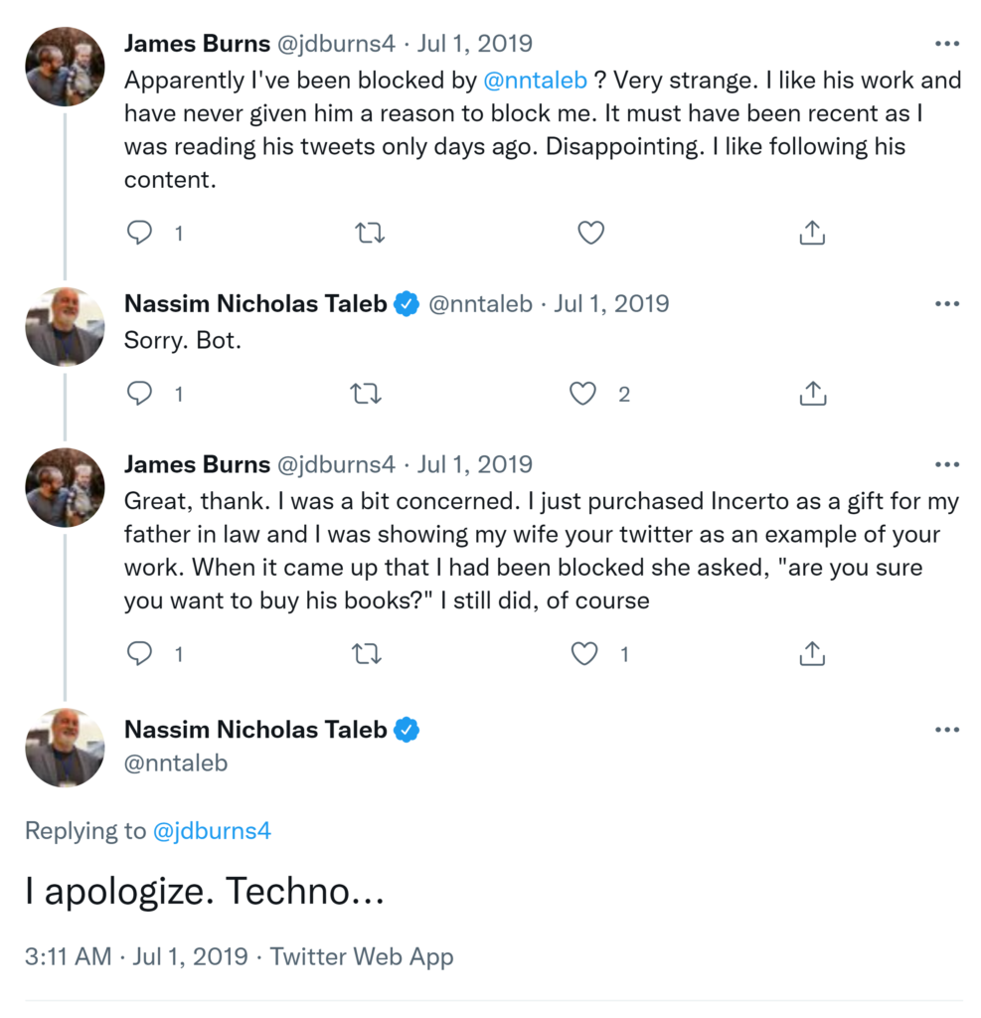The height and width of the screenshot is (1018, 981).
Task: Open more options on 'I apologize. Techno...' tweet
Action: [947, 730]
